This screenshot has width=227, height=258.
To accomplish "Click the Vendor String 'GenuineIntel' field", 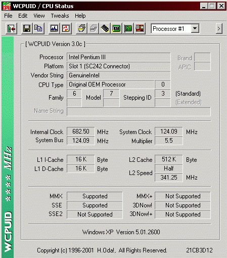I will 119,75.
